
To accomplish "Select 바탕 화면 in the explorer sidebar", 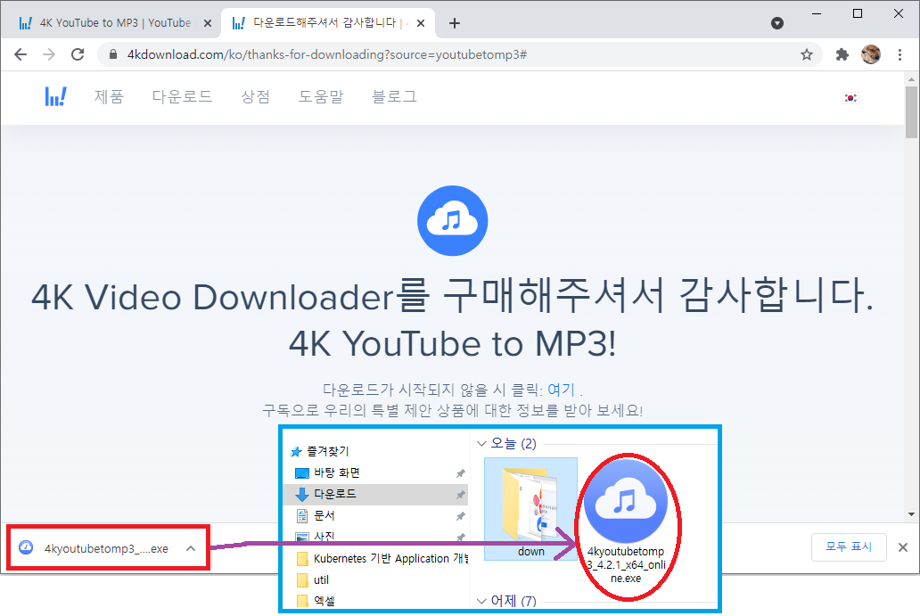I will (327, 472).
